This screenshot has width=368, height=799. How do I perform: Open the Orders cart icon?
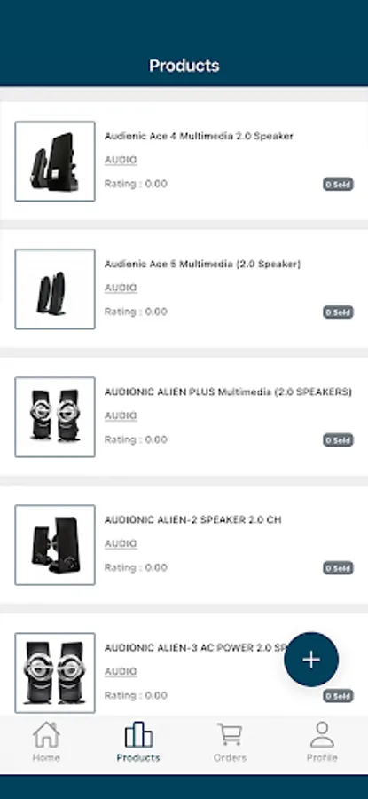(x=230, y=735)
